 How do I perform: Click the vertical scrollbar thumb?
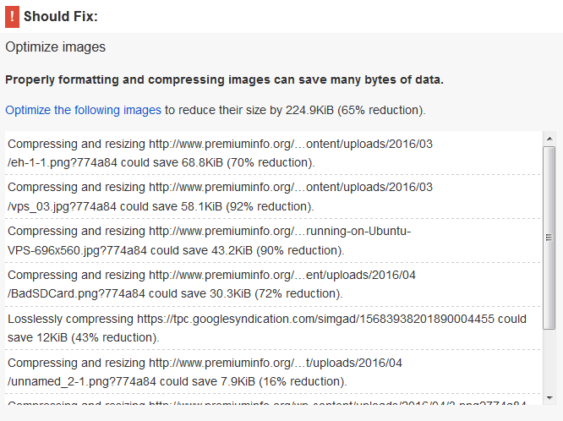549,238
